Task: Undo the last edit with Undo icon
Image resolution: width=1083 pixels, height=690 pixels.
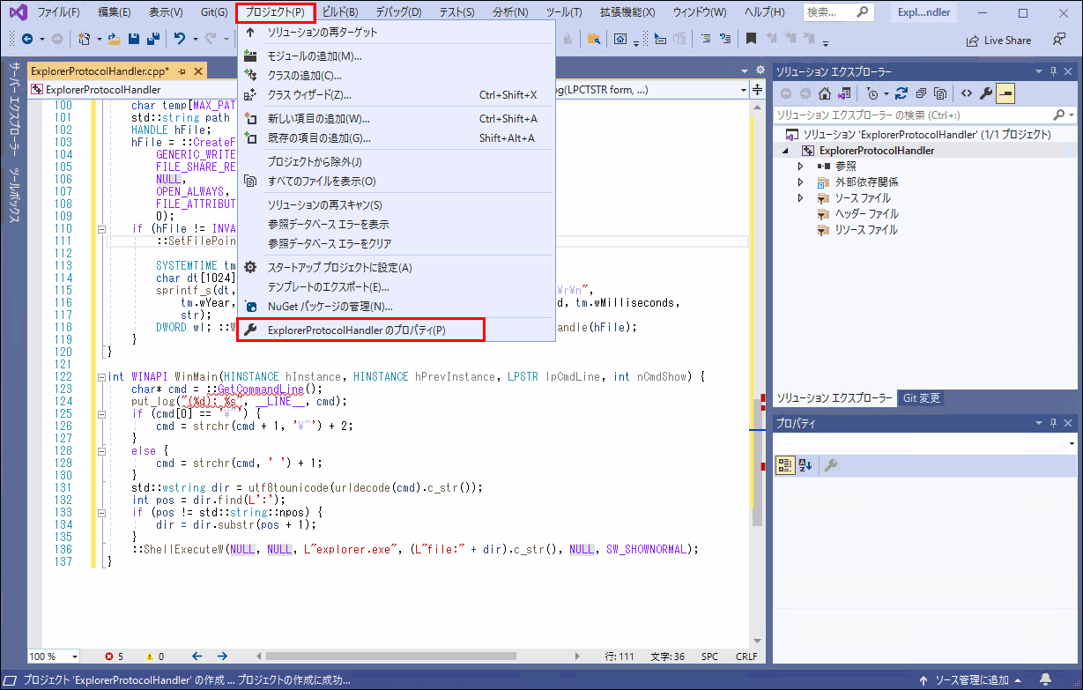Action: [x=180, y=39]
